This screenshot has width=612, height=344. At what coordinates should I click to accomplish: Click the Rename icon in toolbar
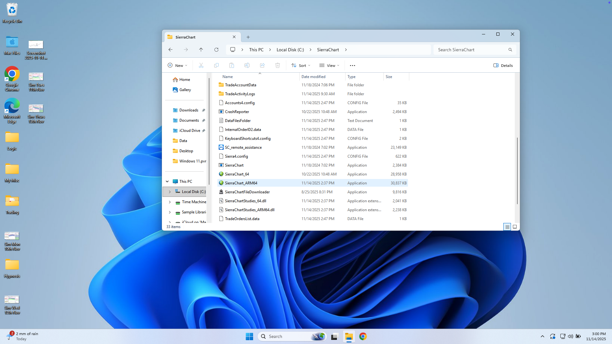click(247, 65)
